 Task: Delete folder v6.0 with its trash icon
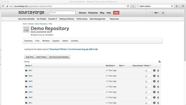tap(158, 97)
